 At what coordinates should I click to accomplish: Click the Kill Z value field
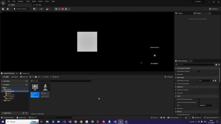coord(205,105)
